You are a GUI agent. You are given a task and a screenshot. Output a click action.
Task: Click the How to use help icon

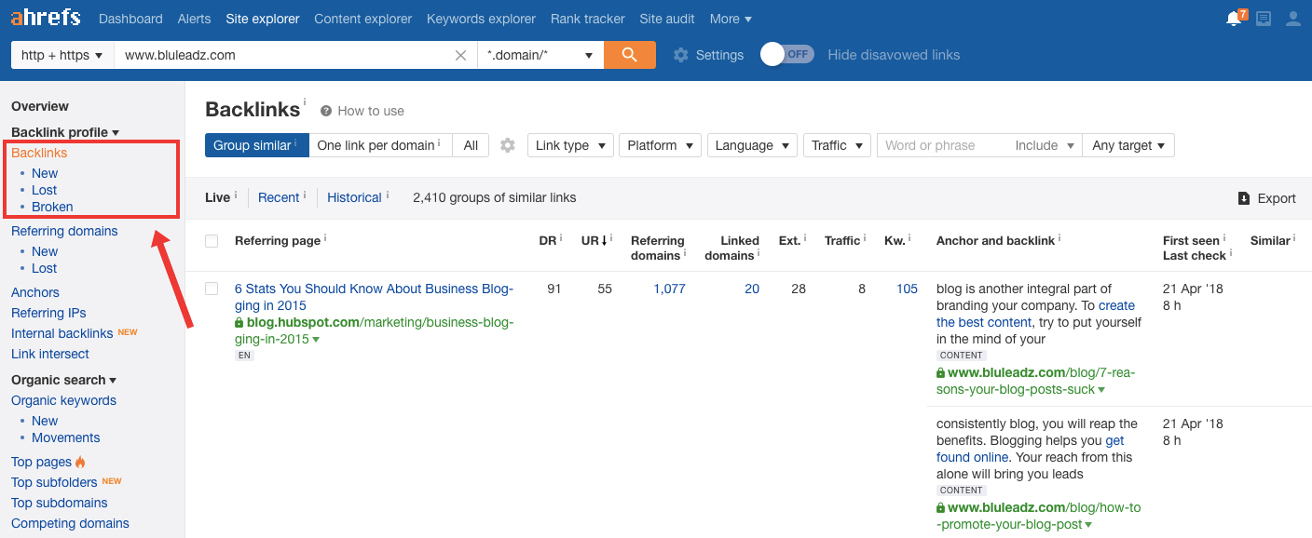tap(326, 111)
